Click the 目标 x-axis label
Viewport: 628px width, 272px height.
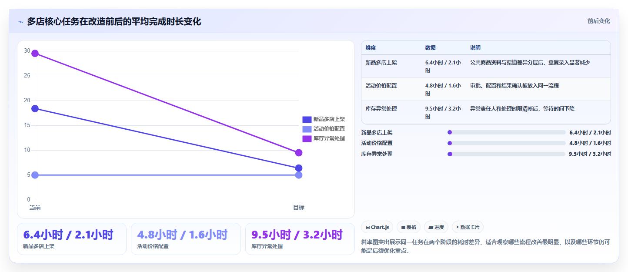point(299,208)
